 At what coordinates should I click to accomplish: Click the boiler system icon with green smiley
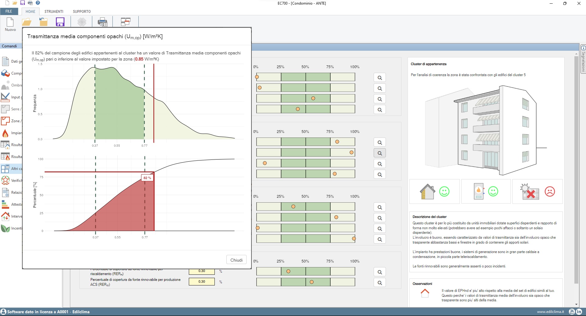click(x=486, y=192)
